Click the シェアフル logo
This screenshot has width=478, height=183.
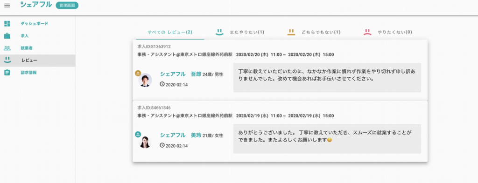(x=36, y=5)
